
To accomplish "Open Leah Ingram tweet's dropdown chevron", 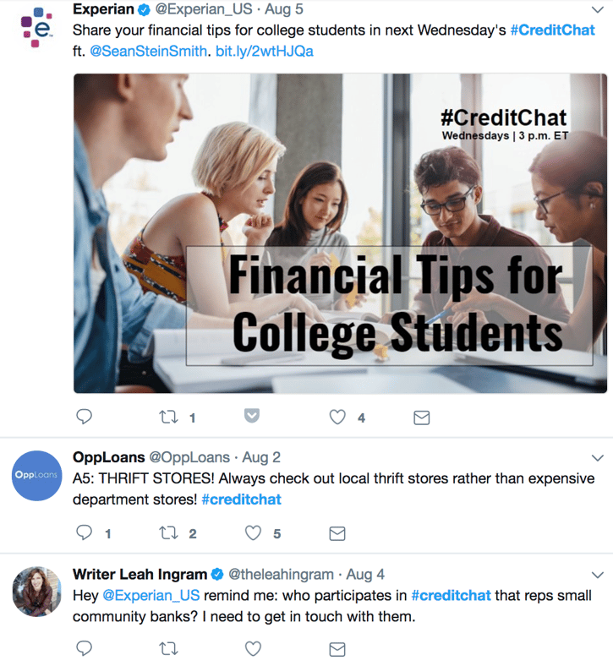I will (598, 574).
